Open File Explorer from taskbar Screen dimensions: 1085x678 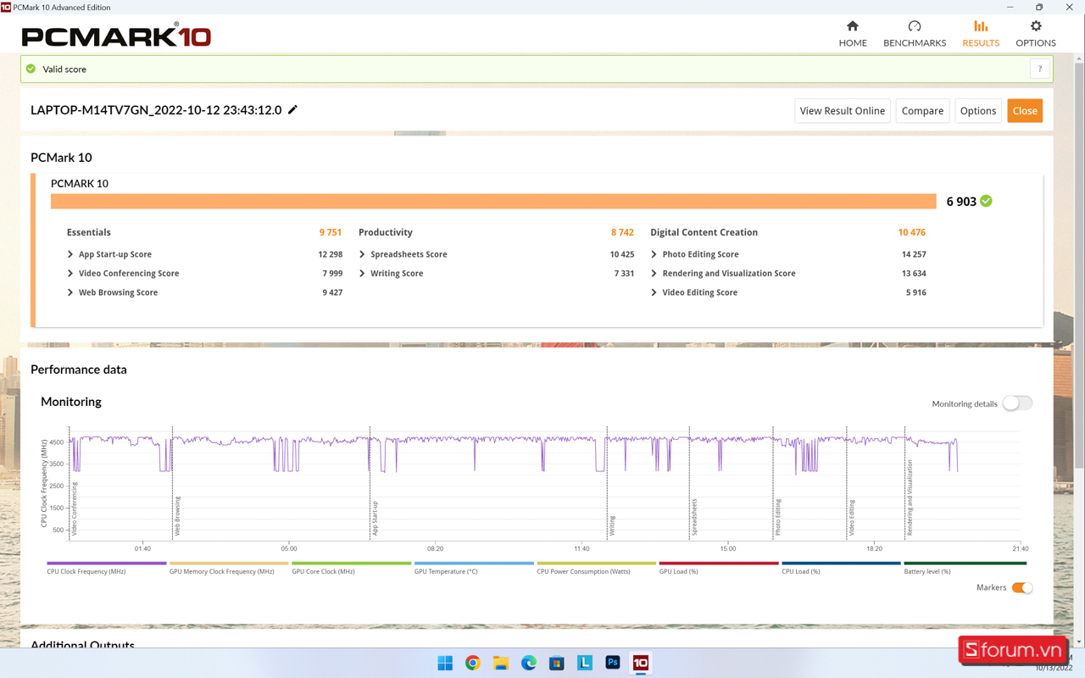pyautogui.click(x=501, y=663)
